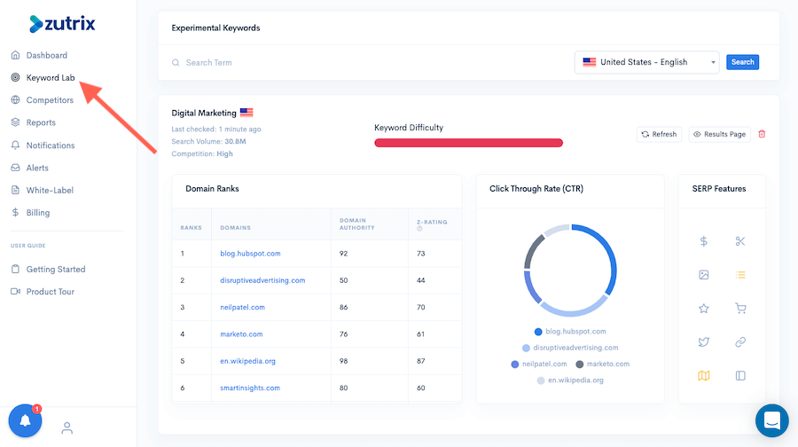Click the "Search Volume: 30.8M" text

click(x=208, y=142)
